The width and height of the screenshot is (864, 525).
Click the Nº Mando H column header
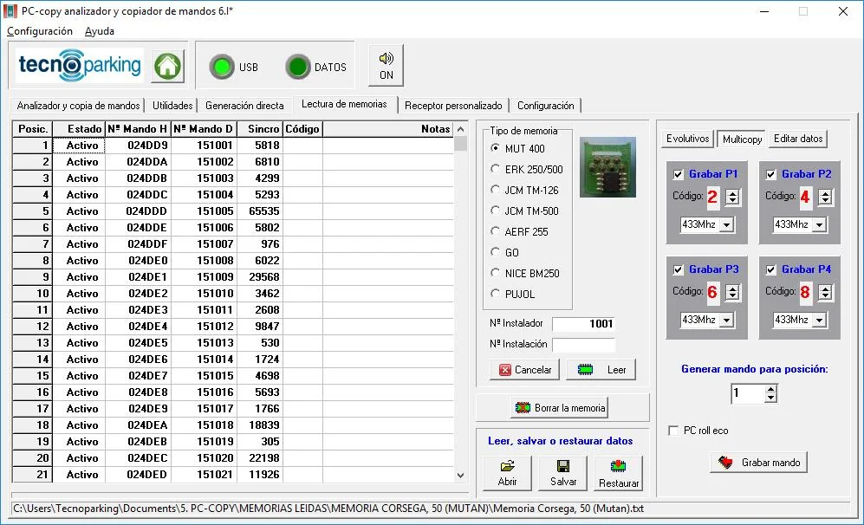[138, 129]
